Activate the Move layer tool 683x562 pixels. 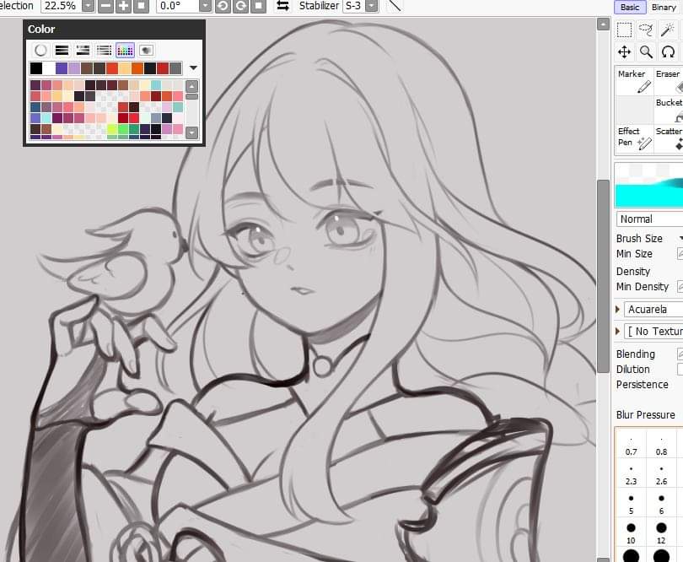(624, 51)
